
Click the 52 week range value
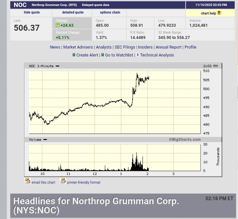click(x=174, y=37)
